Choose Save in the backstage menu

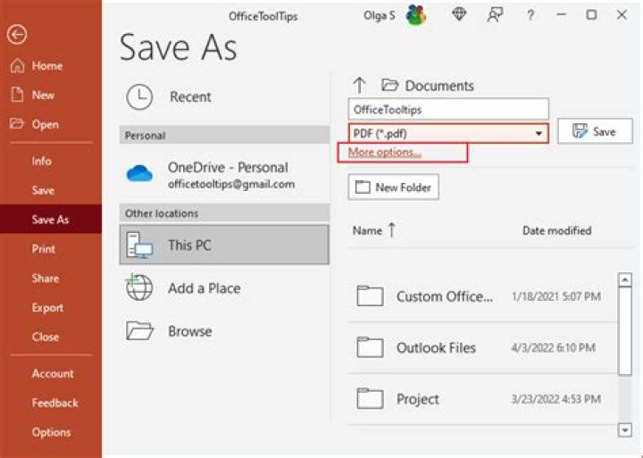(43, 190)
